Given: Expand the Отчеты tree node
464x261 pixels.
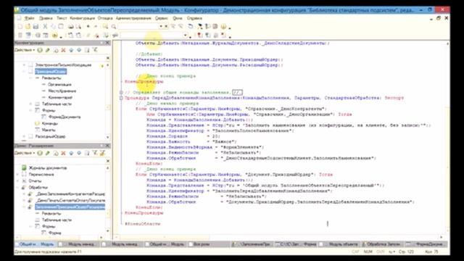Looking at the screenshot, I should click(x=17, y=181).
